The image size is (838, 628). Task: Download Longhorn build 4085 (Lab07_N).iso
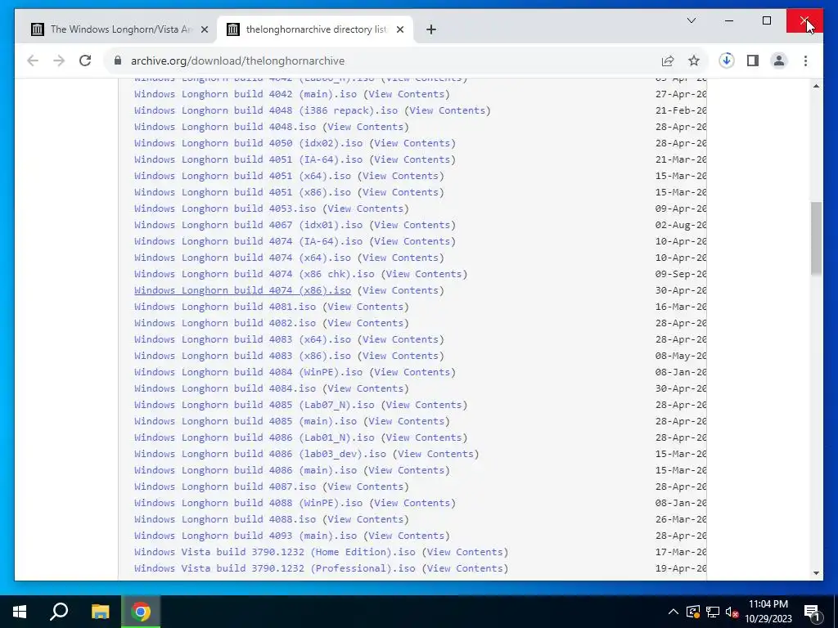click(x=255, y=405)
